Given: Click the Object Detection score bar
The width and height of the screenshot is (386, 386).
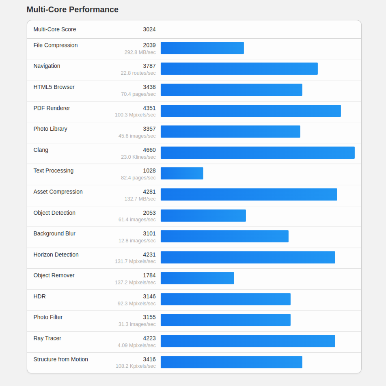Looking at the screenshot, I should (203, 216).
